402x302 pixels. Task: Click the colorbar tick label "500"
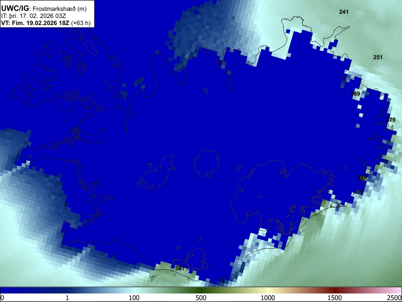point(201,298)
